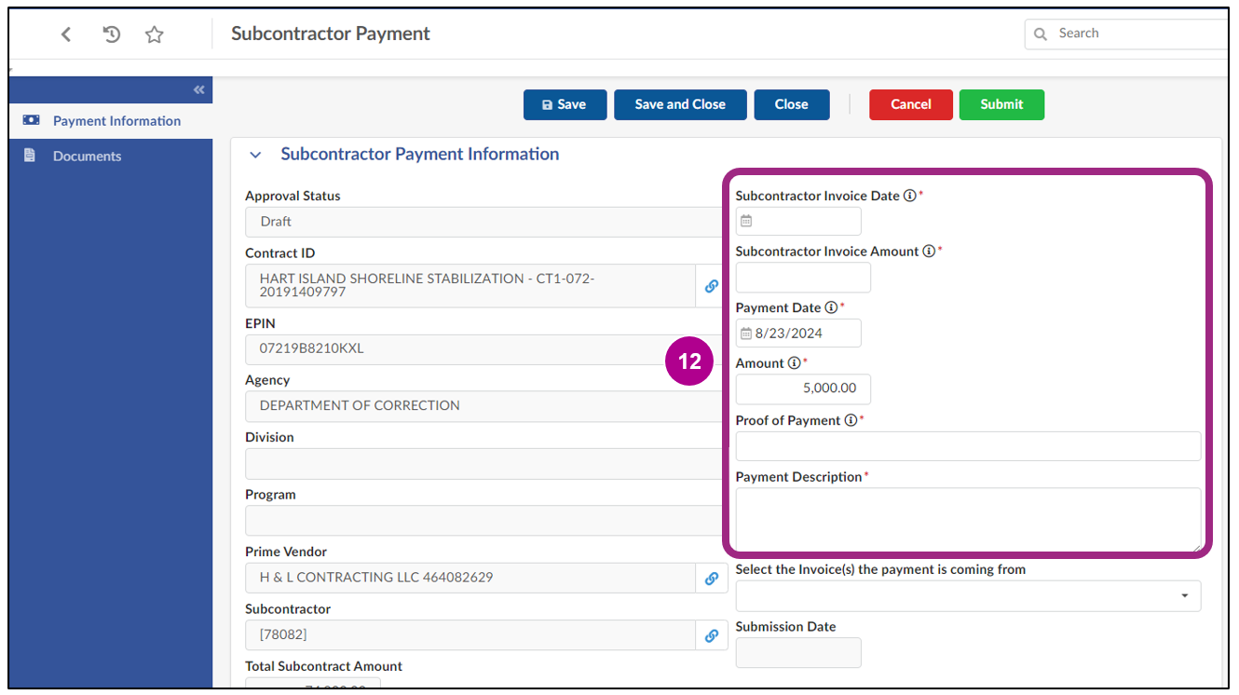This screenshot has height=695, width=1239.
Task: Select the Payment Information section
Action: 101,120
